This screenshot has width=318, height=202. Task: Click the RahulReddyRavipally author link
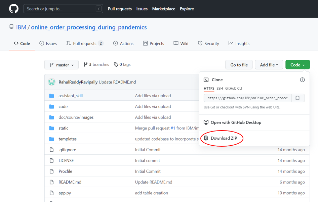[78, 82]
